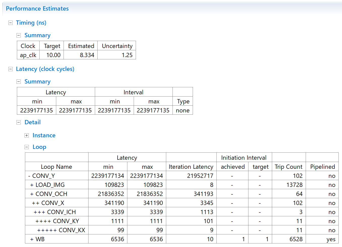Select the CONV_Y loop name row
Viewport: 342px width, 247px height.
coord(57,176)
